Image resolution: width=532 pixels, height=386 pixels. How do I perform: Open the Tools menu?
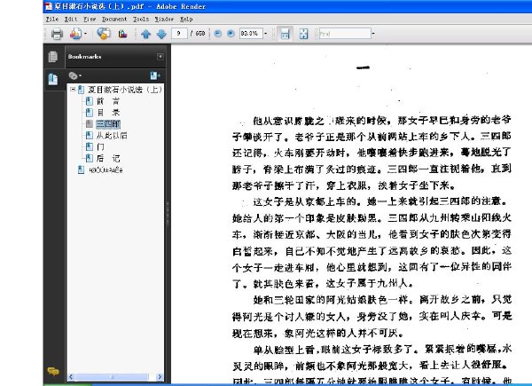(141, 19)
